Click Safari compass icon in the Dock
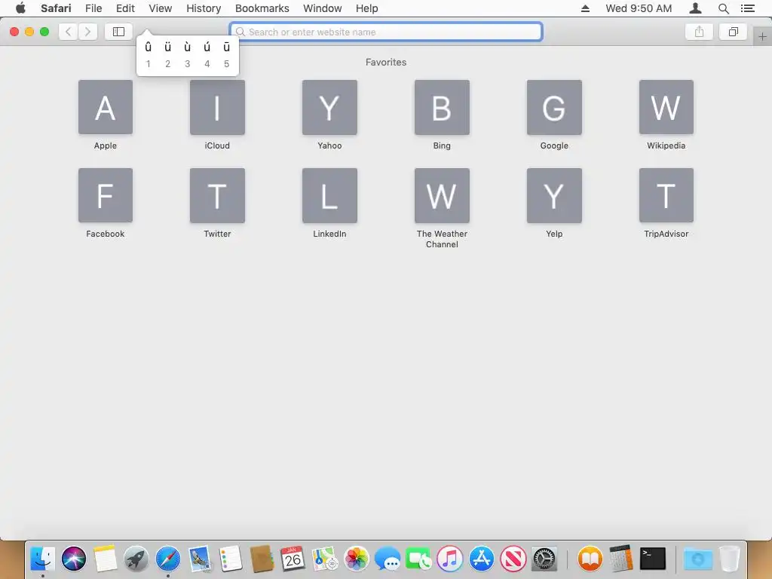The image size is (772, 579). [168, 559]
